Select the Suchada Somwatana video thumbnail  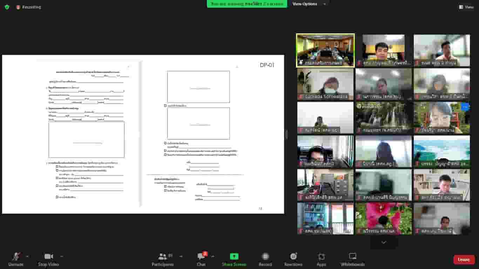pos(325,84)
